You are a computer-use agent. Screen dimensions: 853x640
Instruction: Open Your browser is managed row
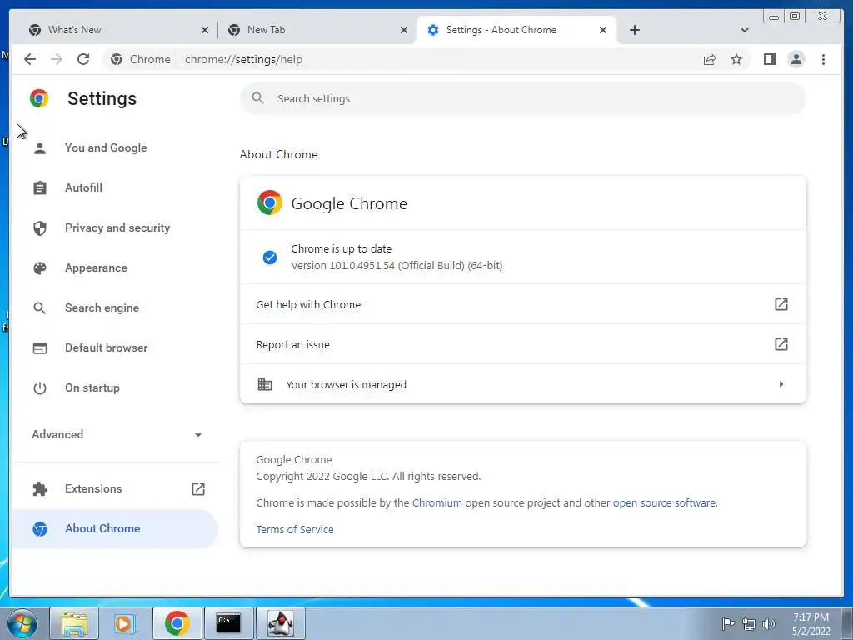(522, 384)
